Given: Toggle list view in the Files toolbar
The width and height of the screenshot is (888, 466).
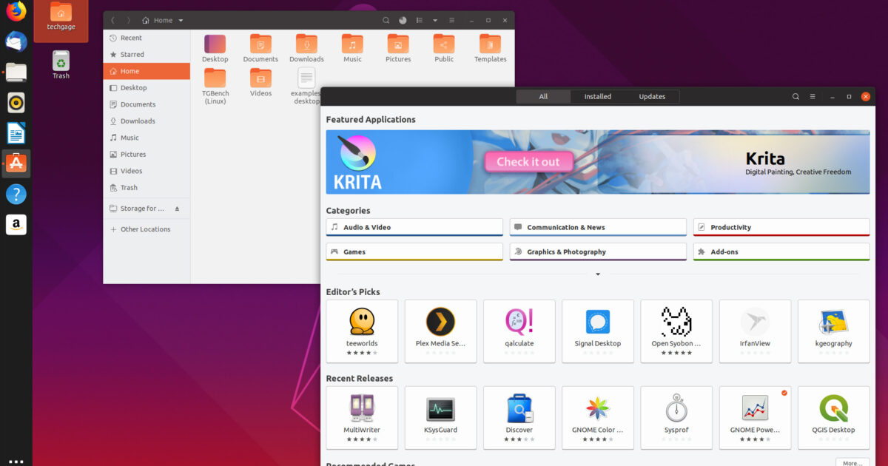Looking at the screenshot, I should click(x=418, y=20).
